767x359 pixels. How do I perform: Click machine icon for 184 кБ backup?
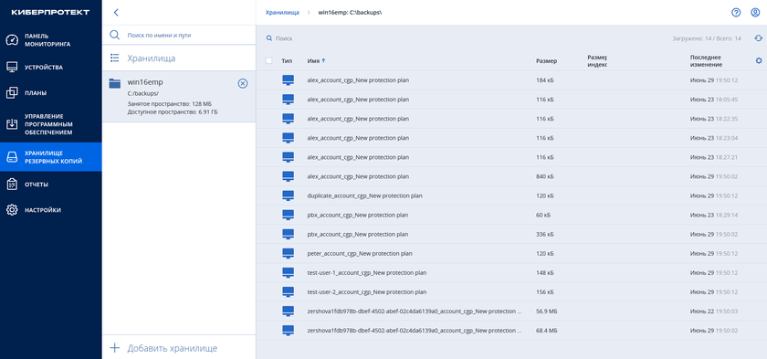pos(289,80)
